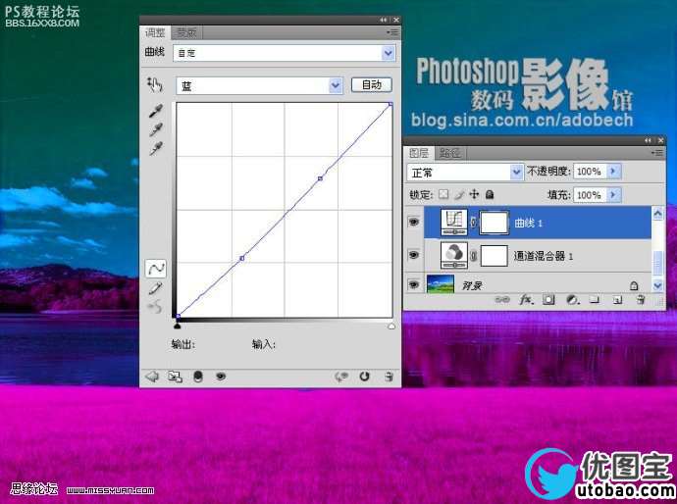This screenshot has width=677, height=504.
Task: Click lock icon on 背景 layer
Action: tap(634, 285)
